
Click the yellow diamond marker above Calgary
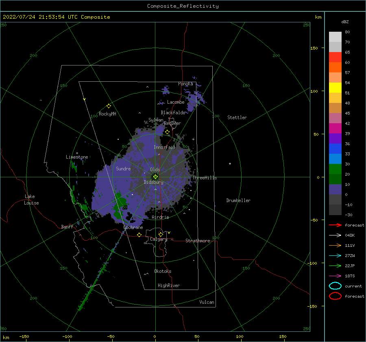161,234
